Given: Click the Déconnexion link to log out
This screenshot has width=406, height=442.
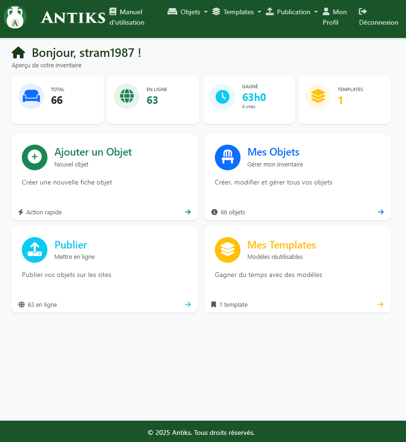Looking at the screenshot, I should [378, 17].
